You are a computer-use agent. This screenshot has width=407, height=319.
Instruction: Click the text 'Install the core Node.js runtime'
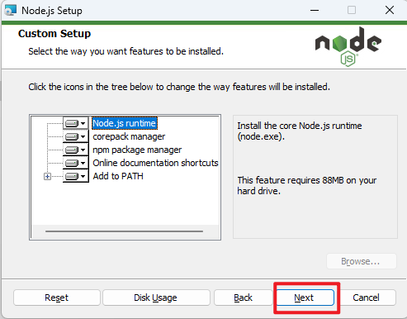[300, 126]
